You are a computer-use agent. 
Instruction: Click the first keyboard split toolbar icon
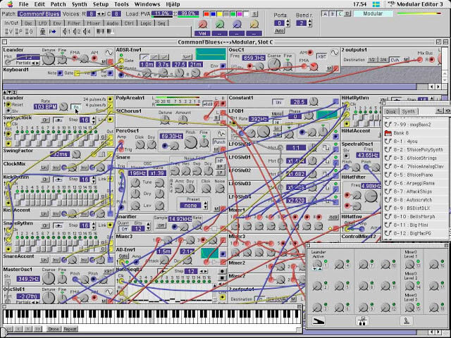click(x=100, y=31)
